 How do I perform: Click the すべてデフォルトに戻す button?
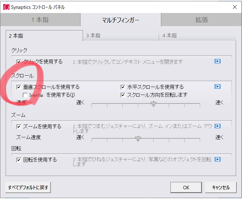(28, 187)
